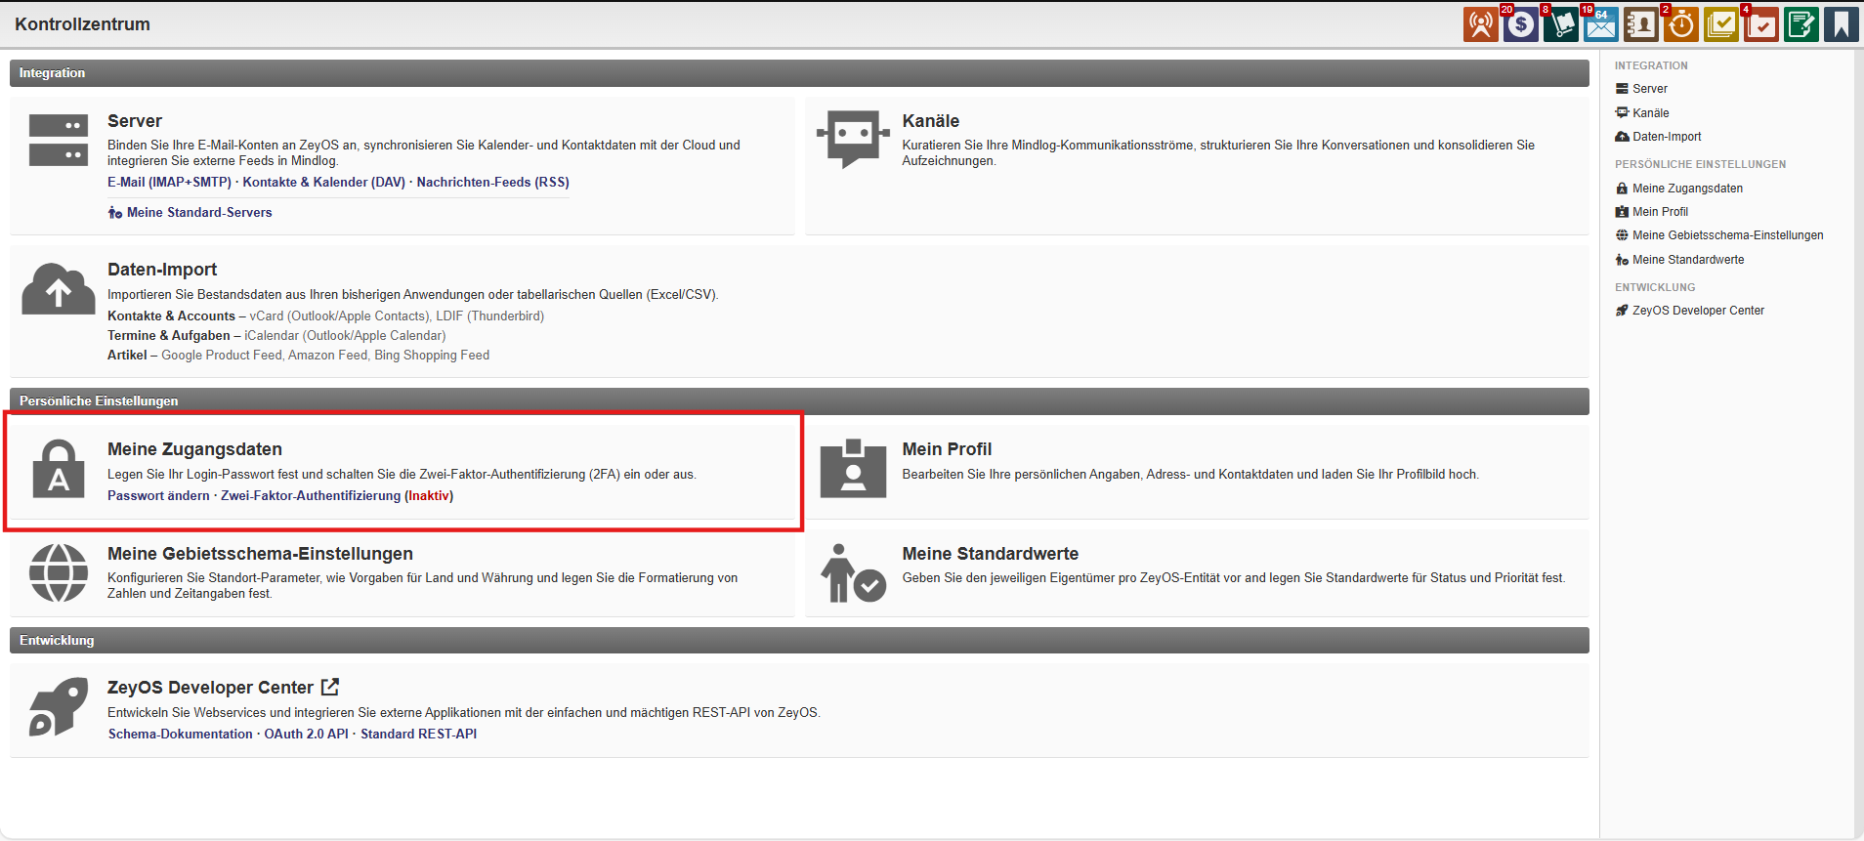Screen dimensions: 1864x841
Task: Open the orange stopwatch app
Action: tap(1681, 24)
